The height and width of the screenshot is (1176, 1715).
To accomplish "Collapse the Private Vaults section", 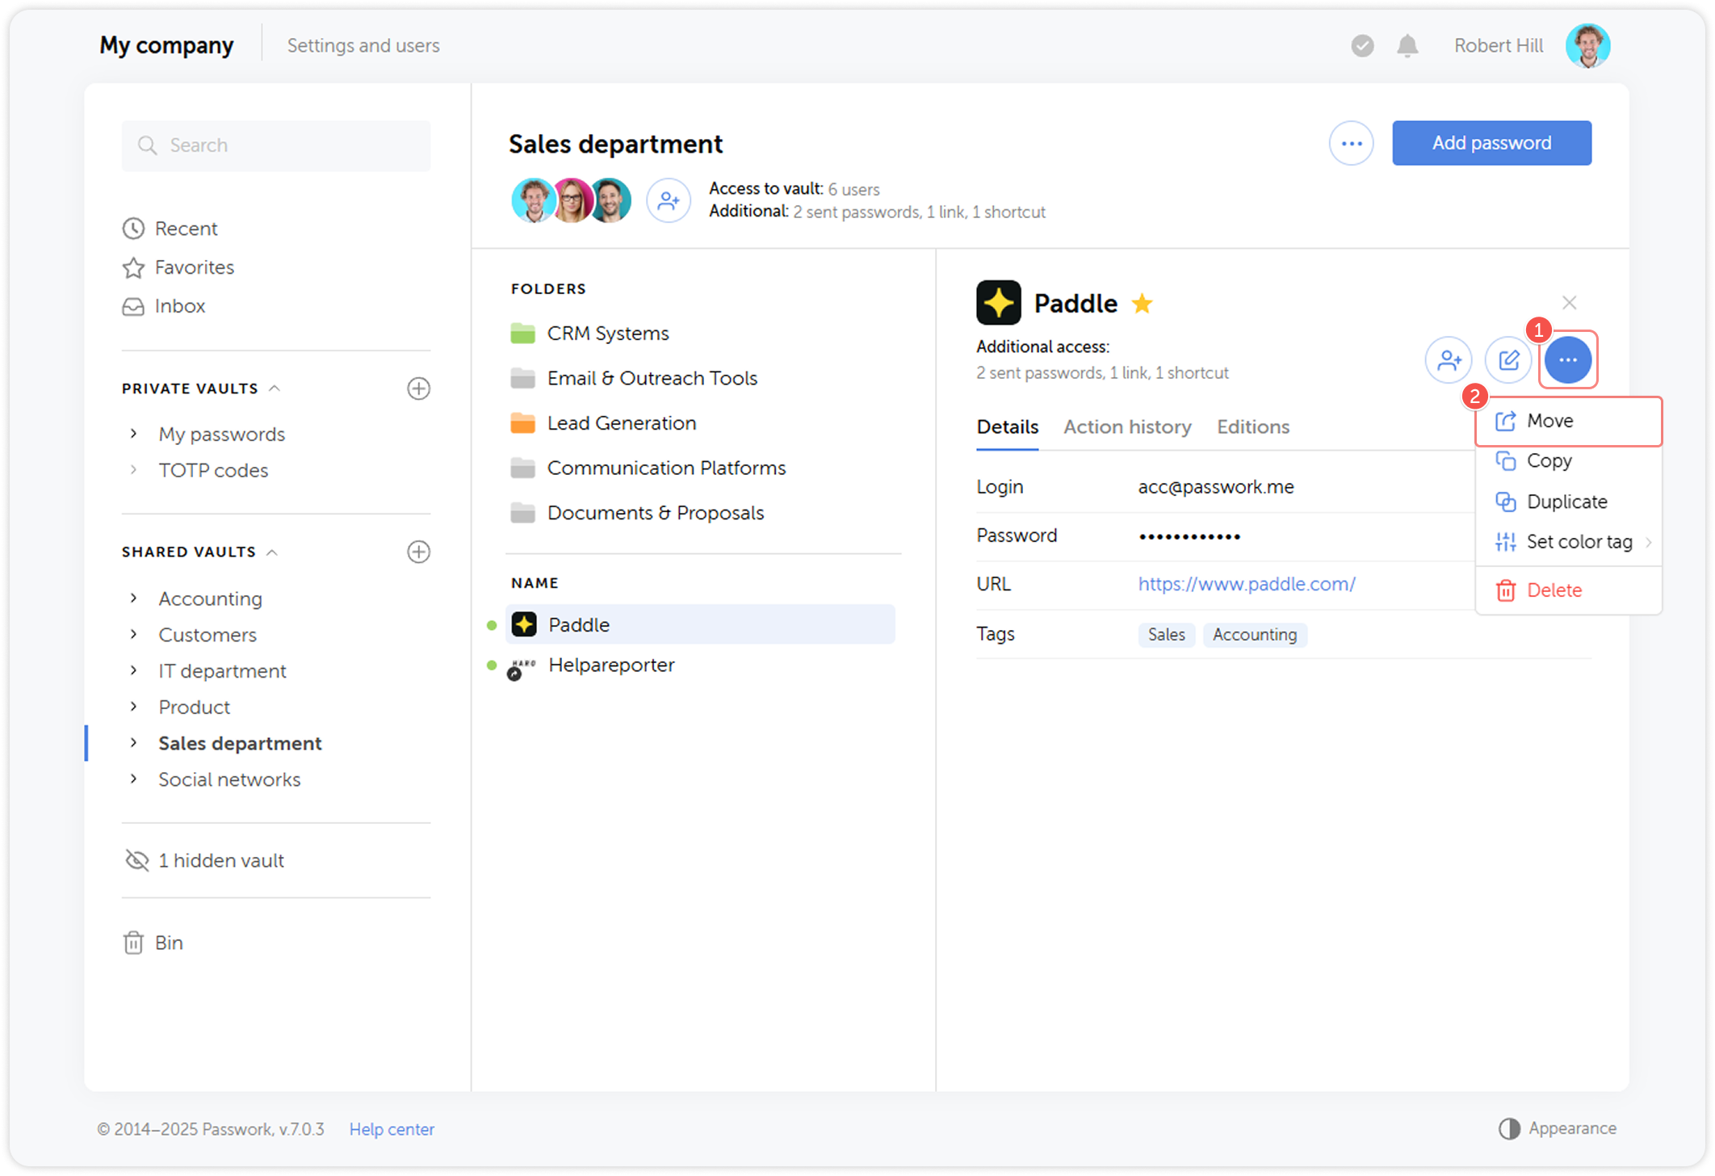I will coord(275,388).
